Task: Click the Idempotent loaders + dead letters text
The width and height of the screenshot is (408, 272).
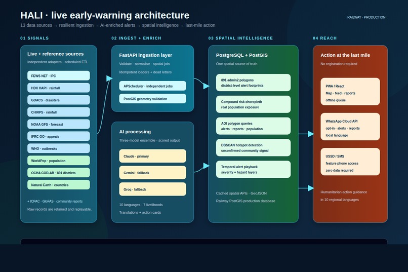Action: click(x=145, y=72)
